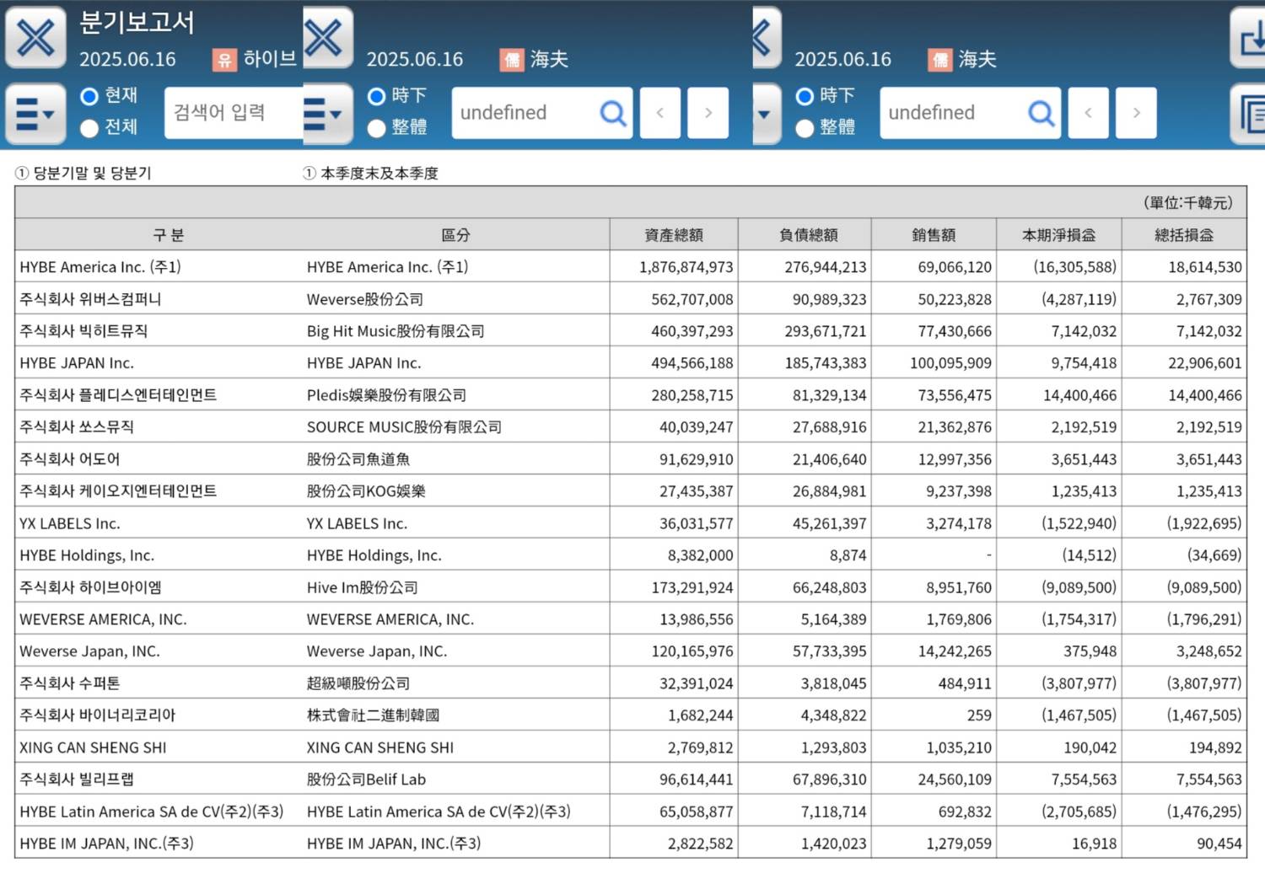Click the value 1,035,210
Image resolution: width=1265 pixels, height=889 pixels.
point(958,747)
